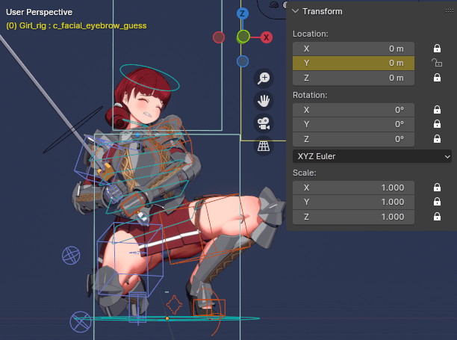Screen dimensions: 457x340
Task: Toggle lock for Location X
Action: coord(437,48)
